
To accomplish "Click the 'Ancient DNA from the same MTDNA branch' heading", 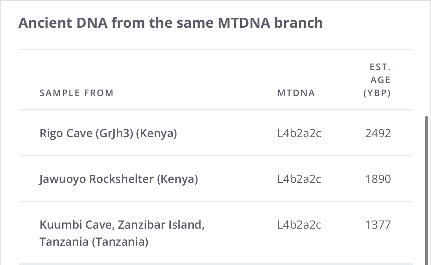I will [170, 23].
